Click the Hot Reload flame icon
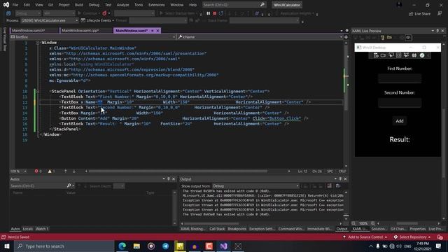Screen dimensions: 448x252 pyautogui.click(x=104, y=13)
